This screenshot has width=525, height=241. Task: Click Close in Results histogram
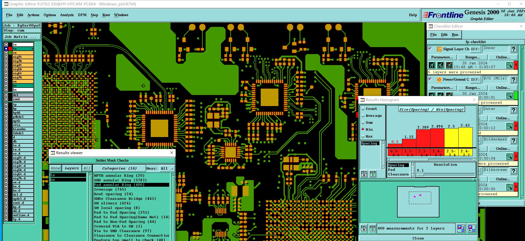coord(418,238)
